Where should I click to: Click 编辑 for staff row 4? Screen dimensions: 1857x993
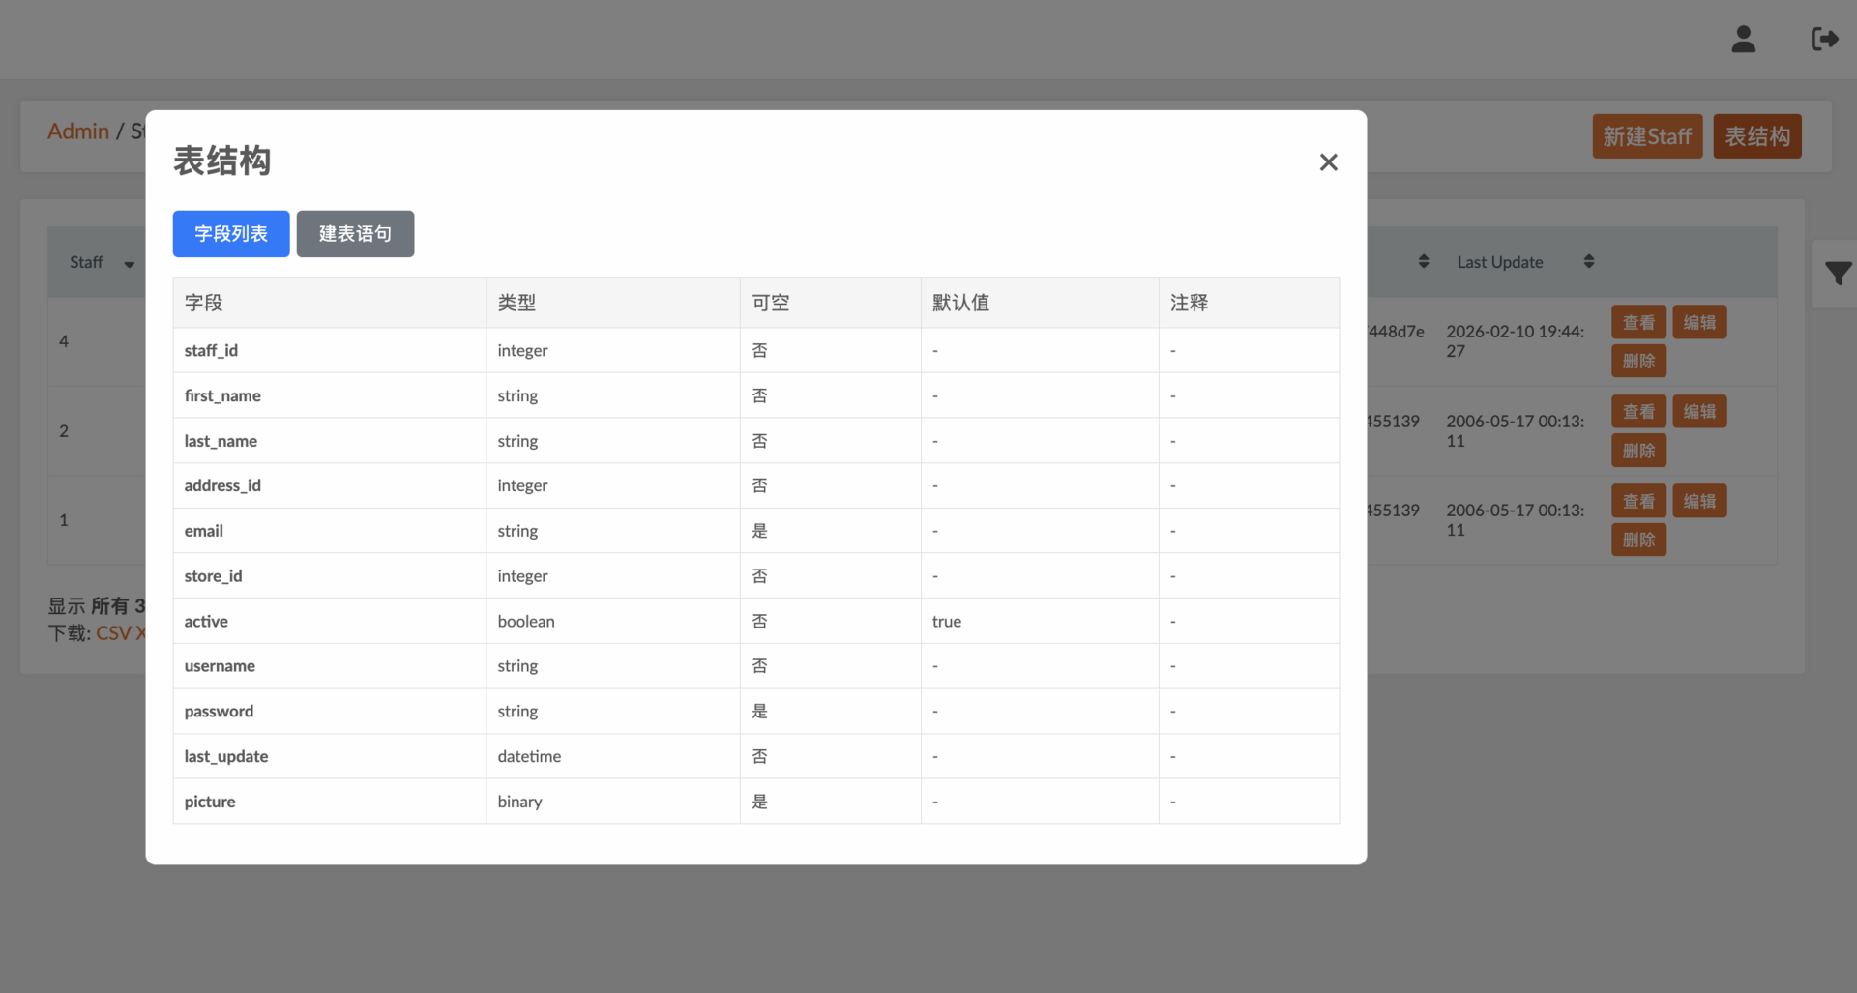1699,323
